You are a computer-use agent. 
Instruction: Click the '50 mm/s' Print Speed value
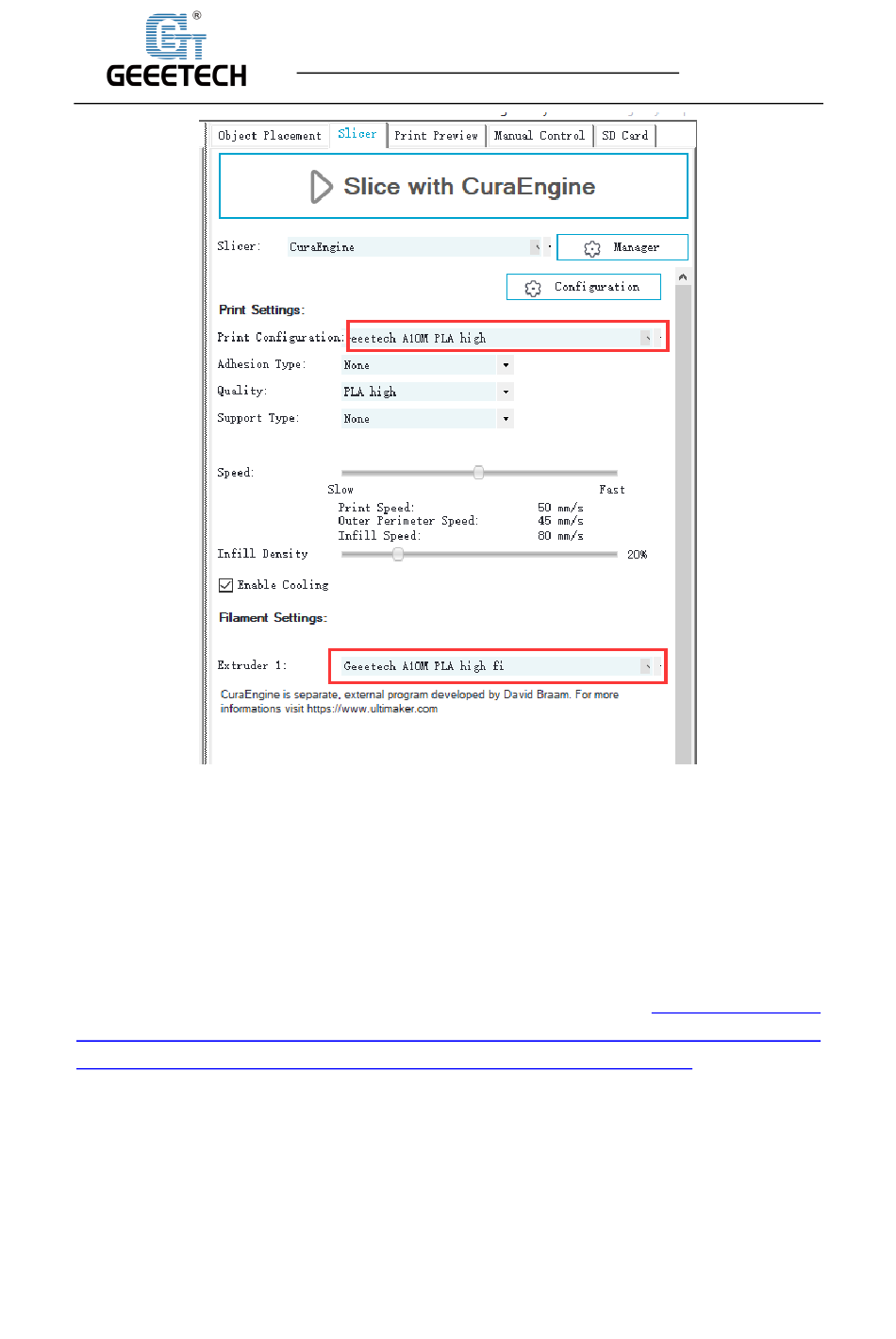(560, 508)
